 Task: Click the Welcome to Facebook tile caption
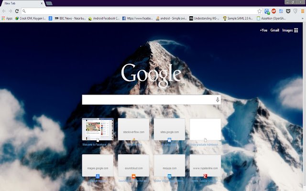tap(97, 145)
